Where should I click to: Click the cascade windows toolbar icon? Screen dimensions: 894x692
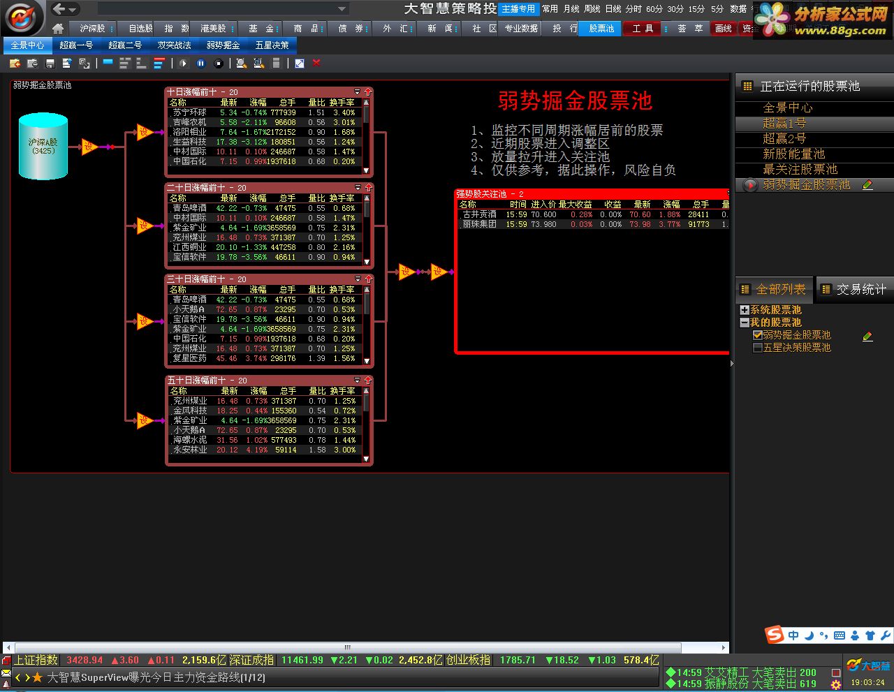click(x=85, y=64)
